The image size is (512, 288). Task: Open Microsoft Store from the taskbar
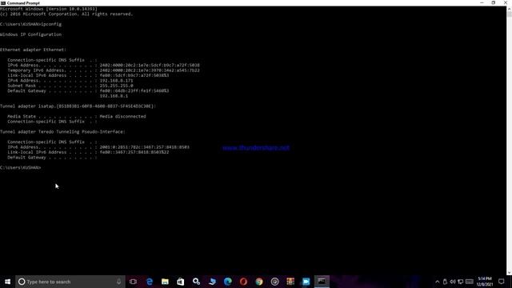pos(181,282)
